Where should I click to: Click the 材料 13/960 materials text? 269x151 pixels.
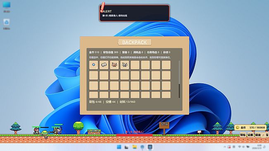(127, 101)
